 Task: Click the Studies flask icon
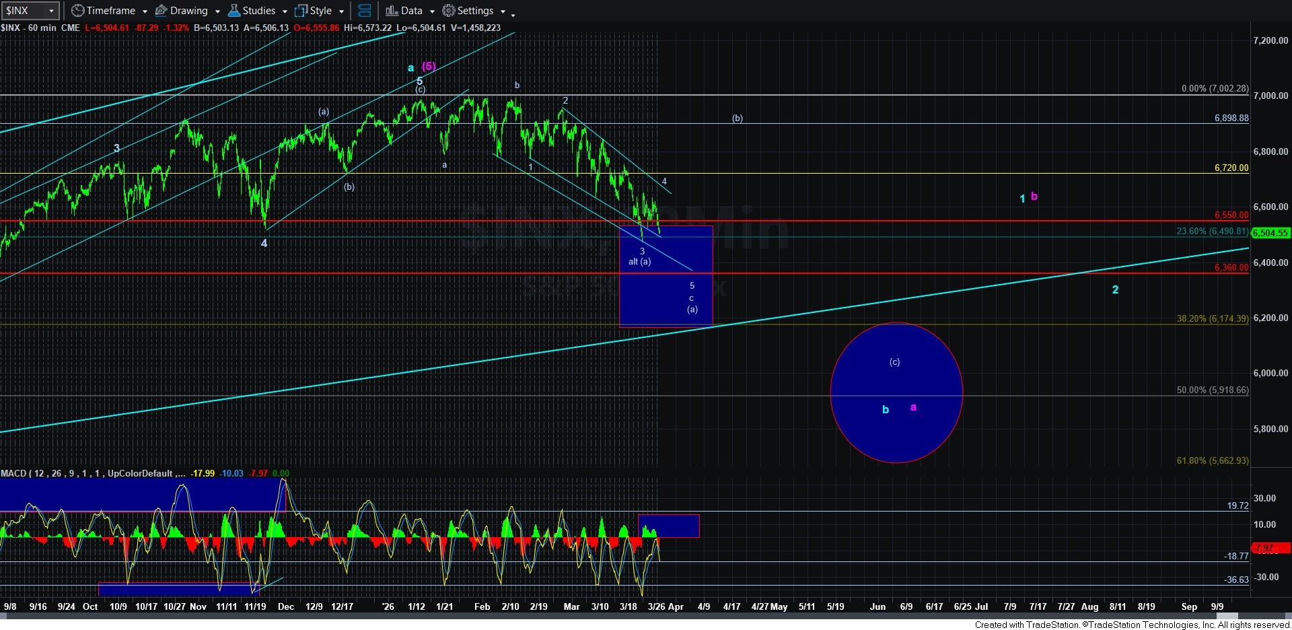point(234,11)
